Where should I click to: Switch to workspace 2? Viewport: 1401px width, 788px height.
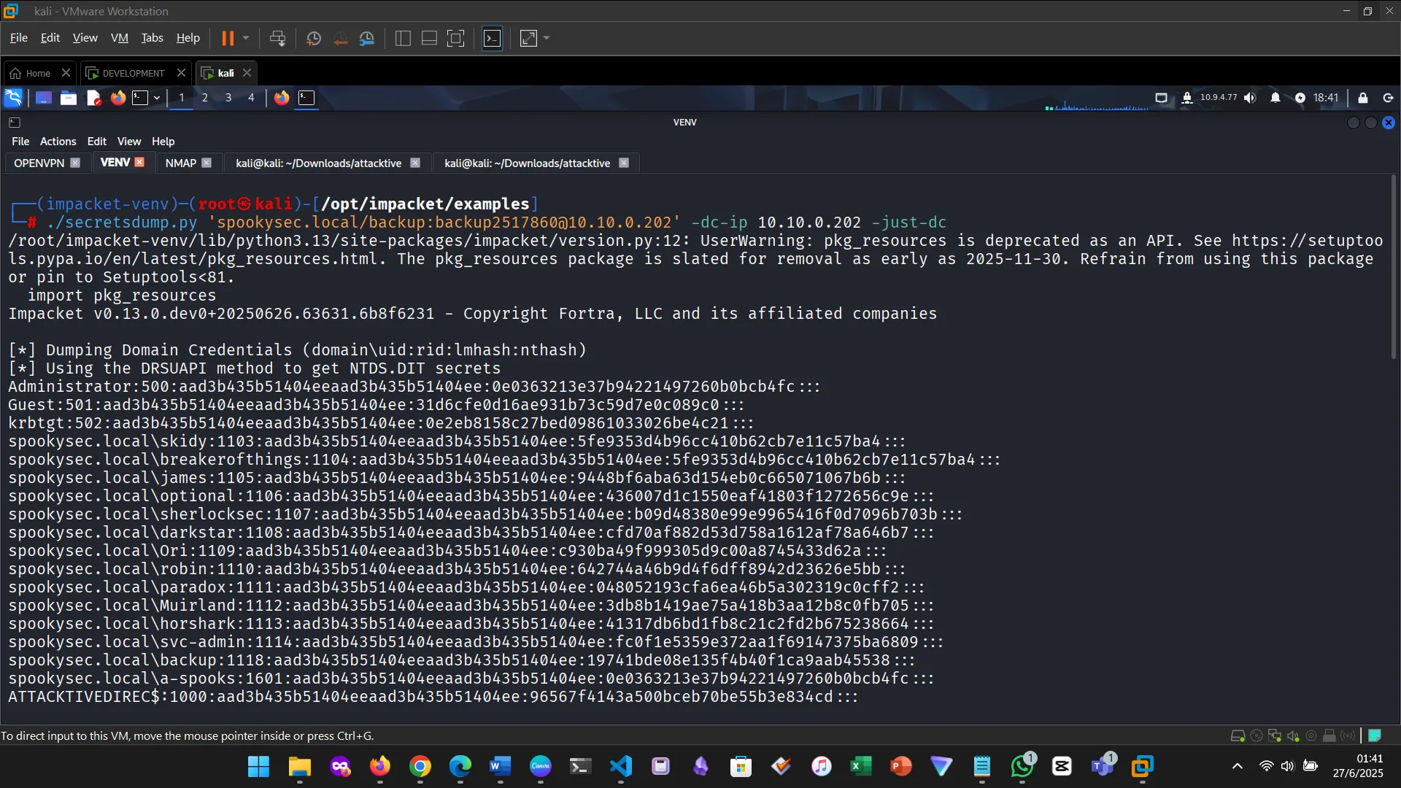pyautogui.click(x=205, y=98)
